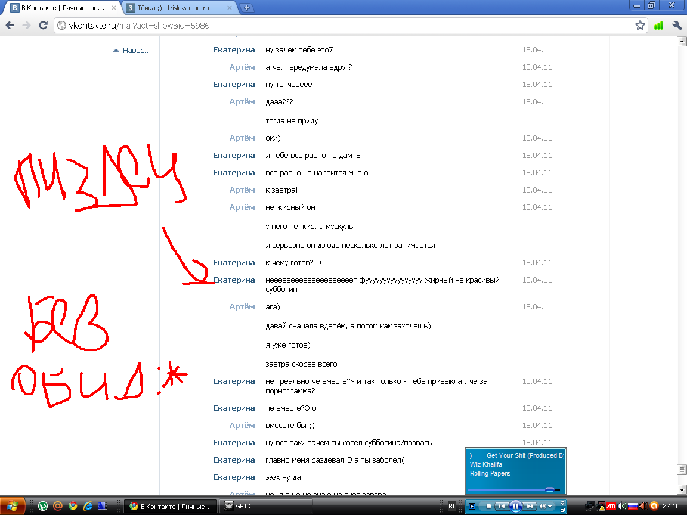Launch the orange @ Mail.ru agent icon

tap(57, 506)
